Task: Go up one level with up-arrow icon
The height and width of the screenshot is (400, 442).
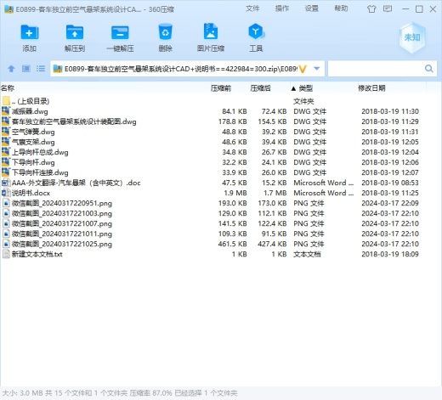Action: pos(11,69)
